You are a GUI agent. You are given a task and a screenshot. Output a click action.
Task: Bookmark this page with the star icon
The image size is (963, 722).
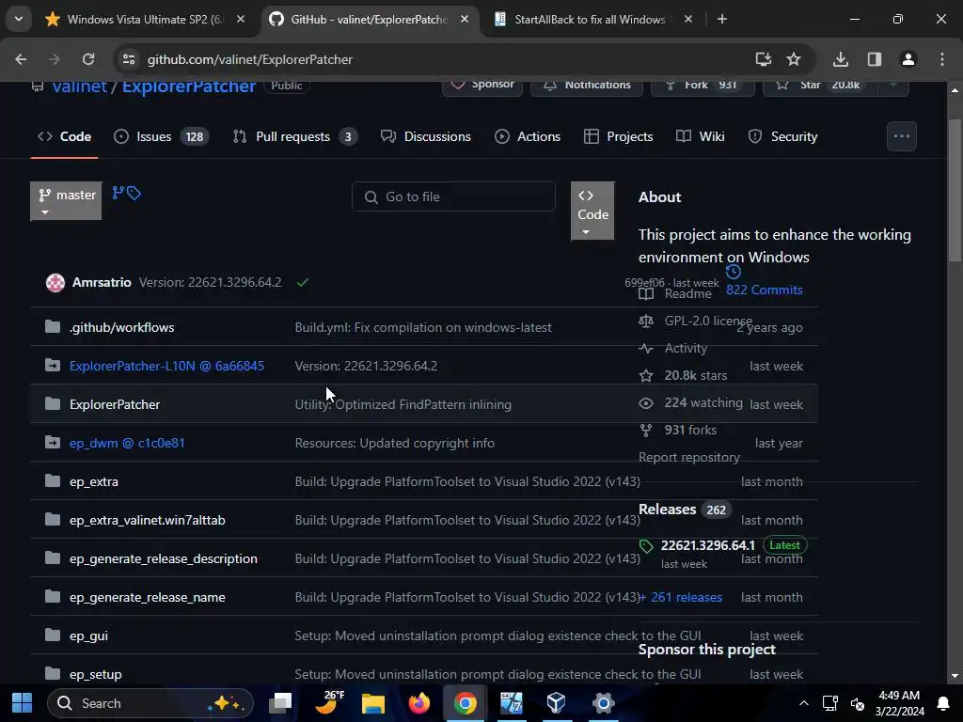point(794,59)
